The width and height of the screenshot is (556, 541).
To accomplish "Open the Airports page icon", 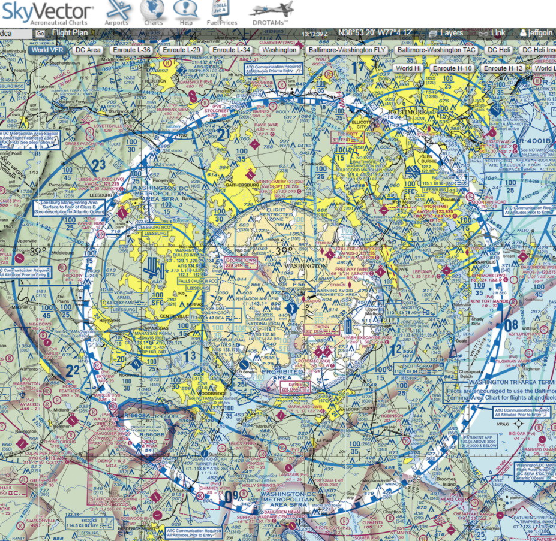I will [116, 12].
